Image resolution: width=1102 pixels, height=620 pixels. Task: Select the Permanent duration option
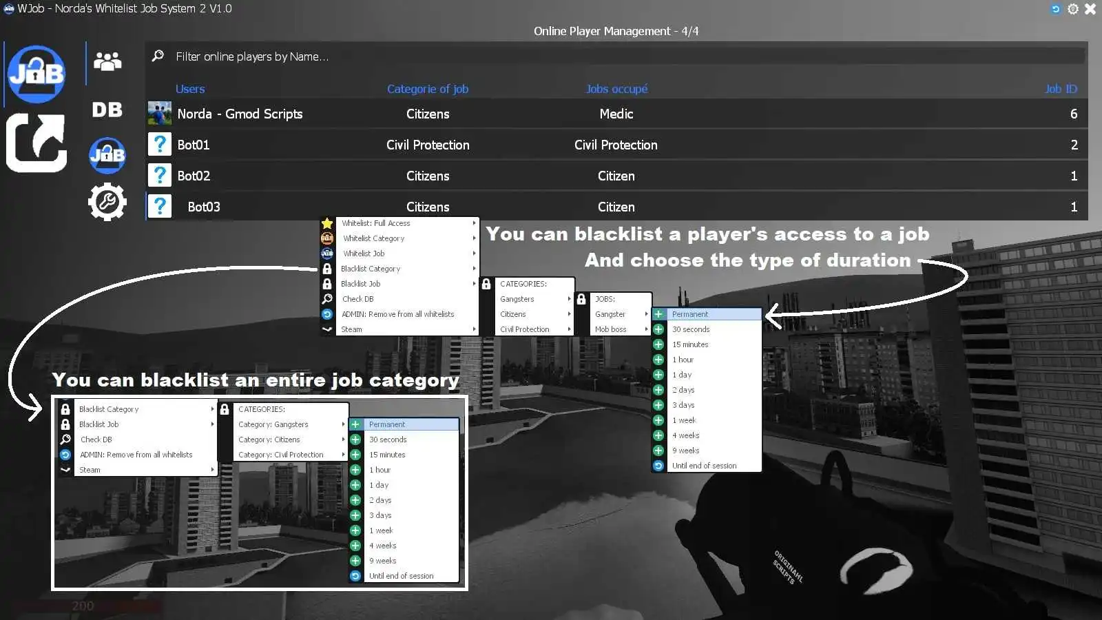(689, 313)
